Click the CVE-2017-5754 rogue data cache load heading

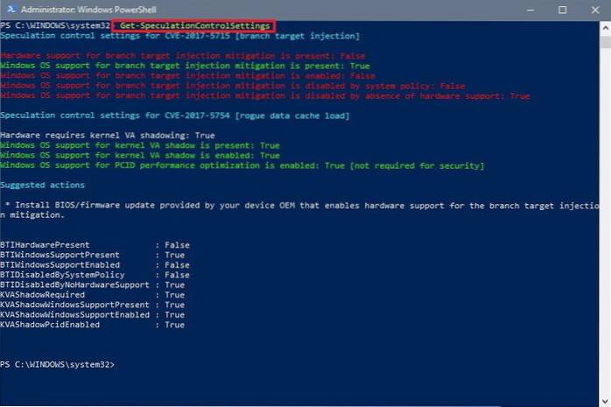point(175,116)
